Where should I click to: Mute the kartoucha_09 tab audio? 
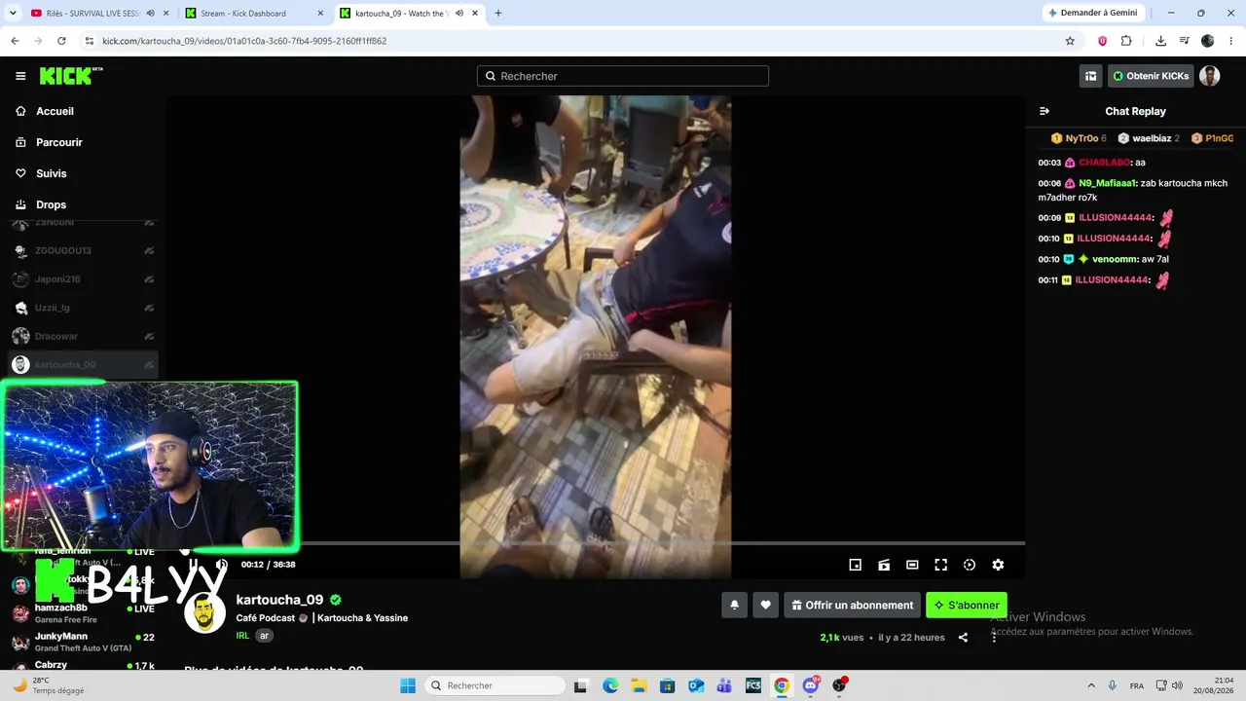pyautogui.click(x=459, y=14)
